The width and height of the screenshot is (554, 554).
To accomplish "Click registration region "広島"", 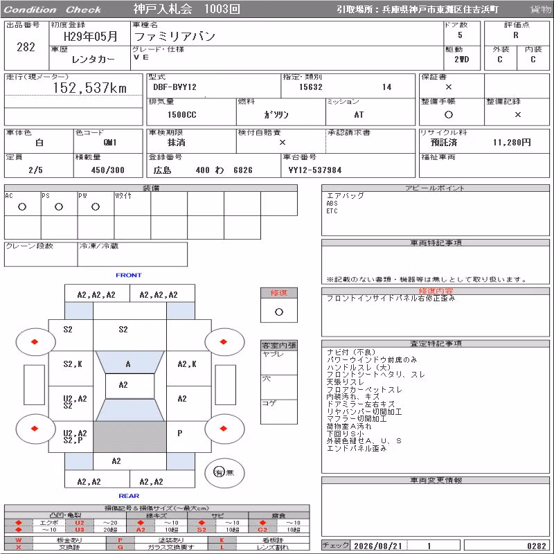I will click(x=162, y=170).
